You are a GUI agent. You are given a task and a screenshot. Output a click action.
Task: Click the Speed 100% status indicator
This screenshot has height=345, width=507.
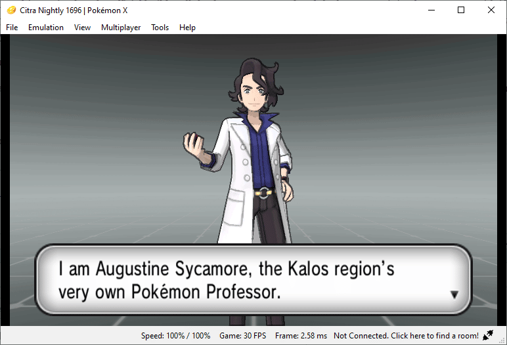pos(175,336)
